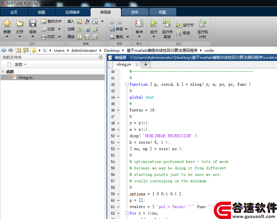This screenshot has width=277, height=219.
Task: Click the 前进 (Advance) button
Action: click(183, 33)
